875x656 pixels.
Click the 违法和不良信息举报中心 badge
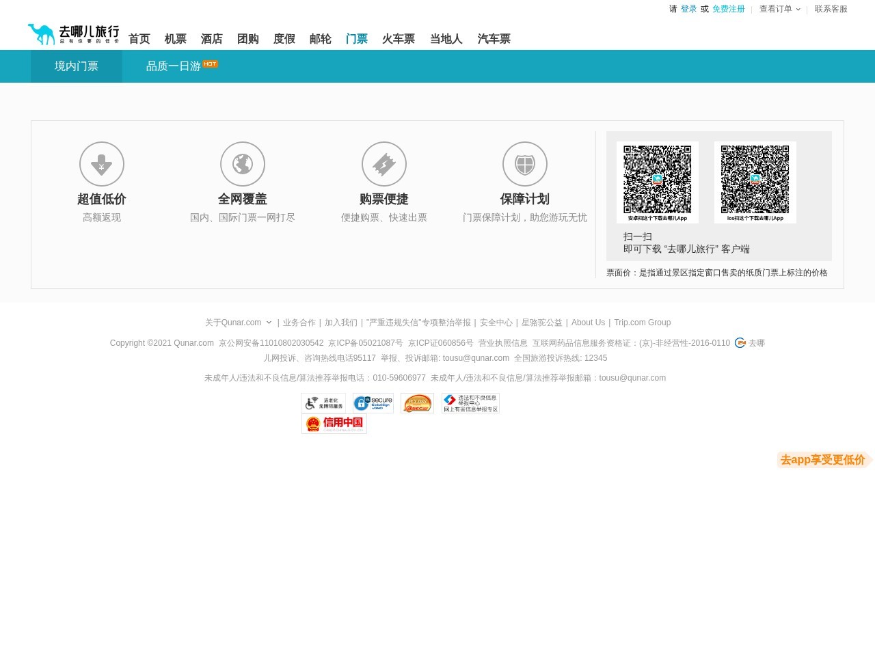pos(470,403)
